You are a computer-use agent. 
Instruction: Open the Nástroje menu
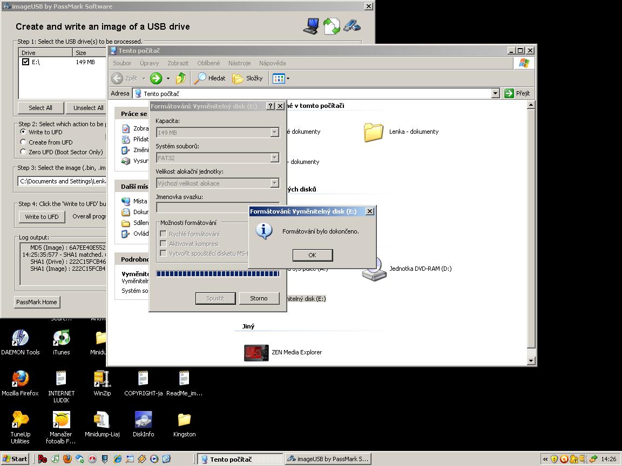pos(239,63)
